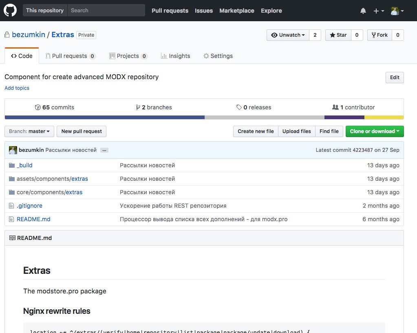Focus the repository search field
This screenshot has height=333, width=417.
pyautogui.click(x=106, y=11)
